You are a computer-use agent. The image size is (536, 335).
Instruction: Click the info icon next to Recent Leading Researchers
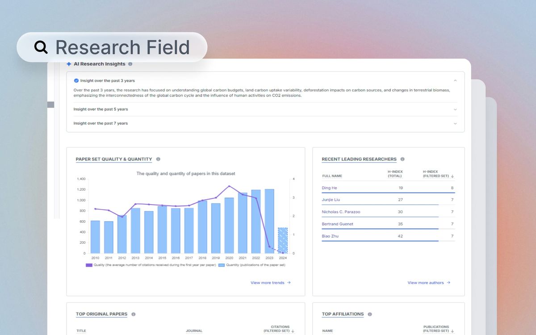(x=402, y=159)
